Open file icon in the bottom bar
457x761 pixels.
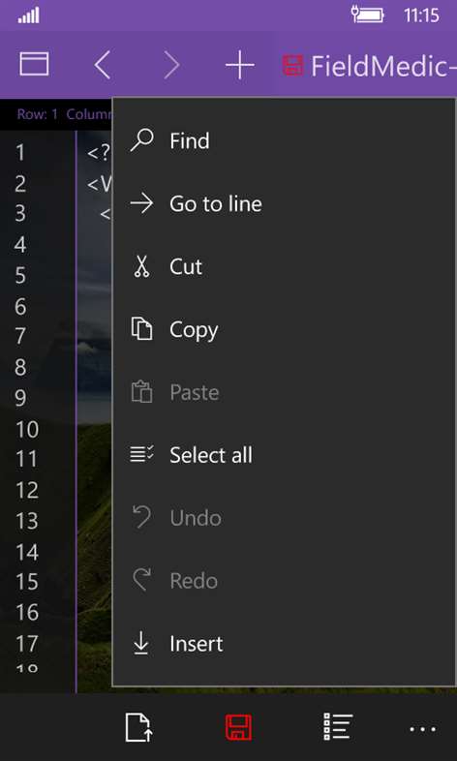tap(138, 727)
